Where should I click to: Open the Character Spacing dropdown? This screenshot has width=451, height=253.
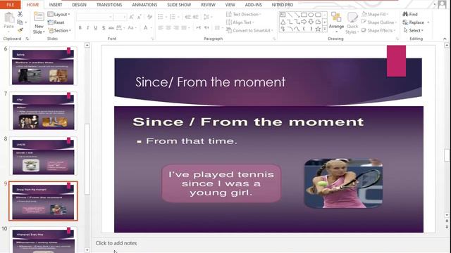(x=120, y=28)
